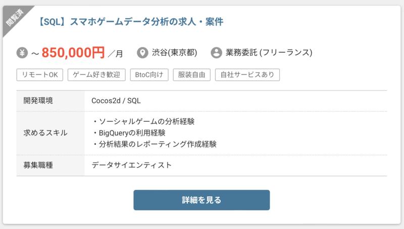Select the リモートOK tag
The width and height of the screenshot is (404, 229).
[x=40, y=75]
